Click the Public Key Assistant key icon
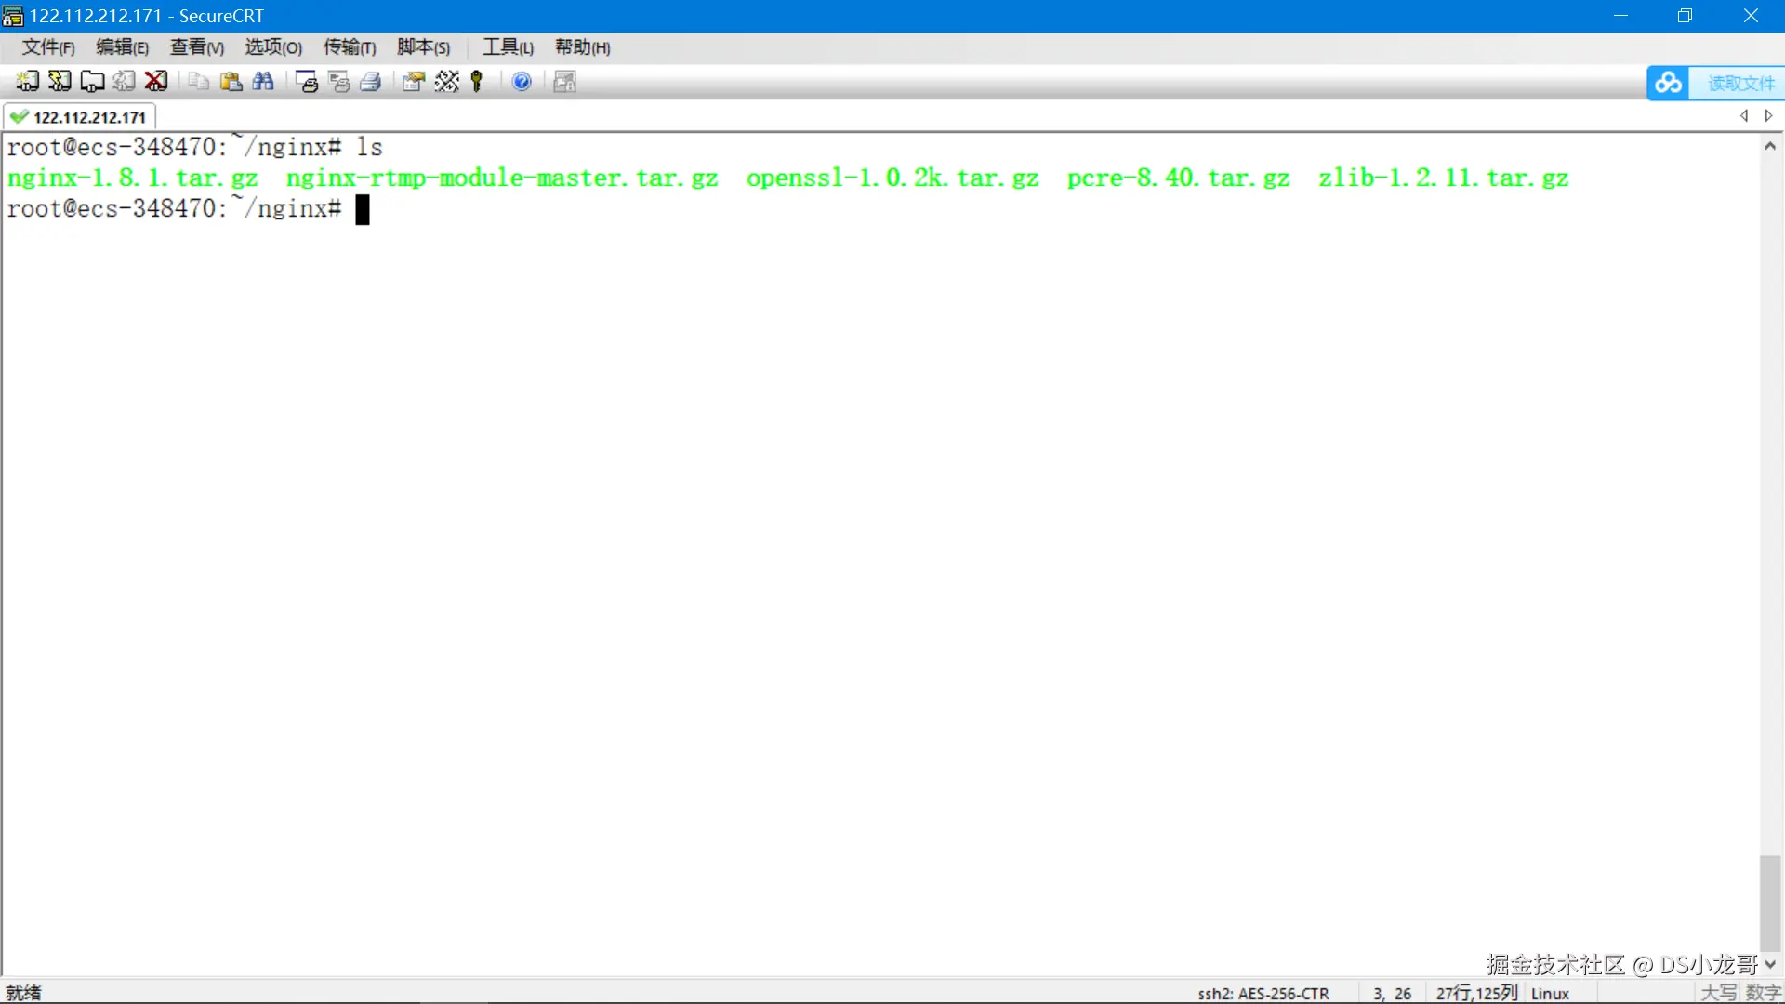Image resolution: width=1785 pixels, height=1004 pixels. (x=477, y=82)
